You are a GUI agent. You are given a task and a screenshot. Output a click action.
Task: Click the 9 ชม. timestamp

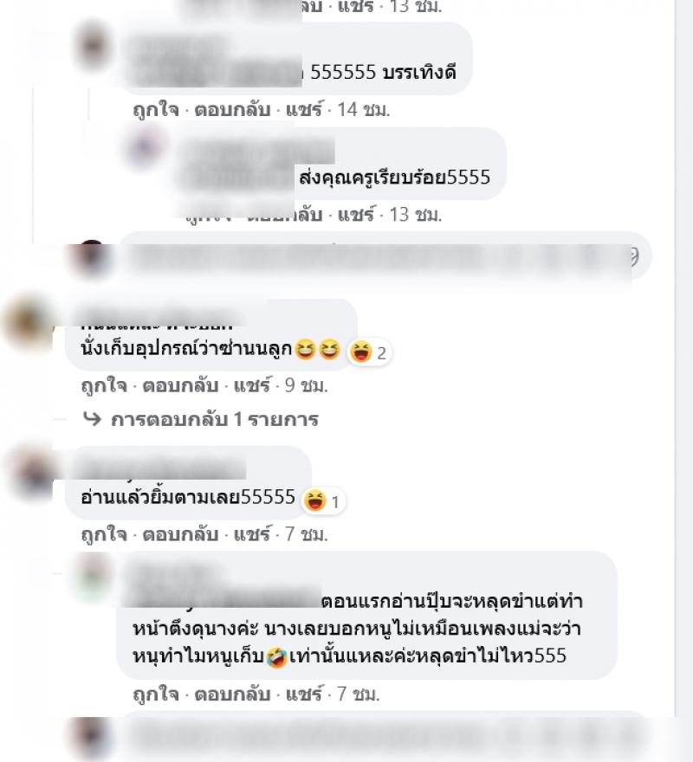tap(306, 385)
